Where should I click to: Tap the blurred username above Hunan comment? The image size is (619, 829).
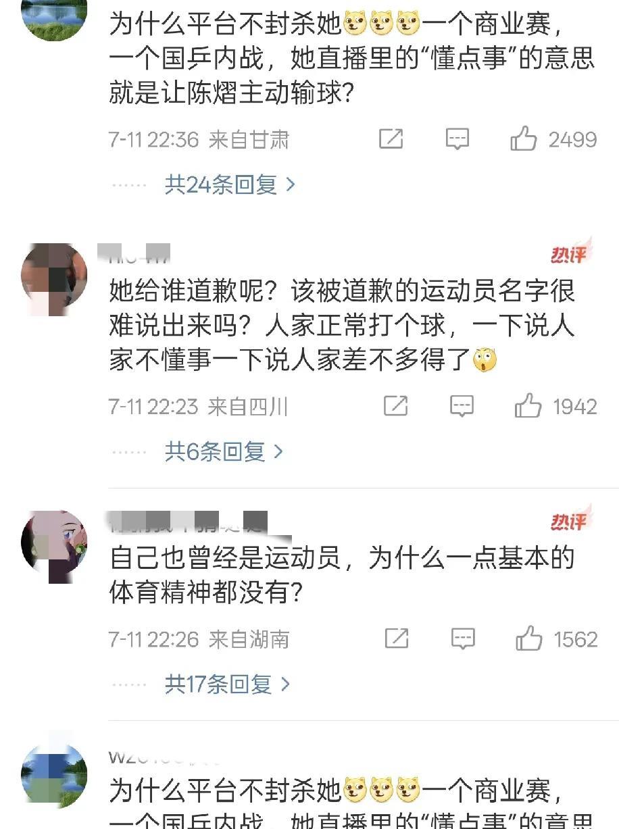click(x=189, y=522)
